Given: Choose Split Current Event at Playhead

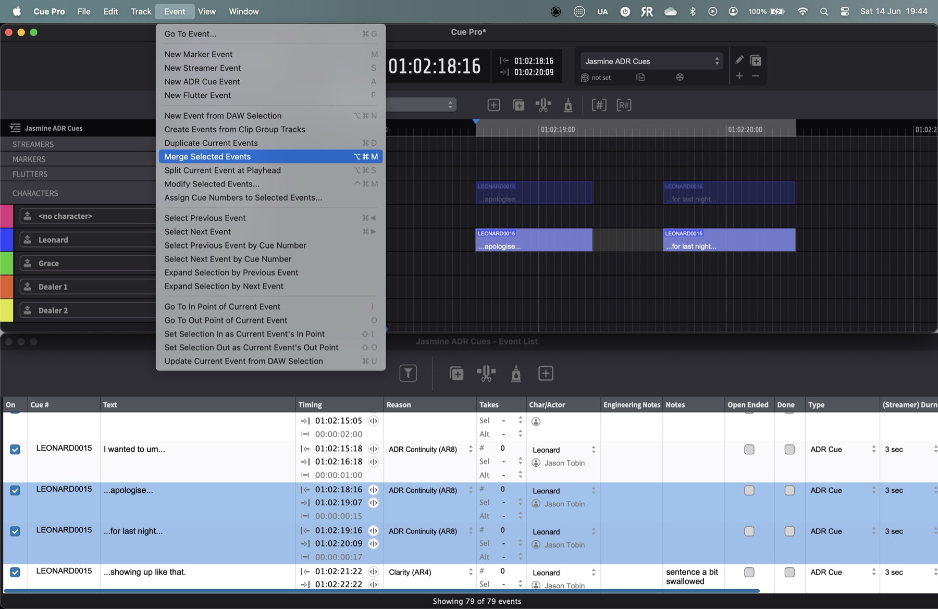Looking at the screenshot, I should [270, 170].
